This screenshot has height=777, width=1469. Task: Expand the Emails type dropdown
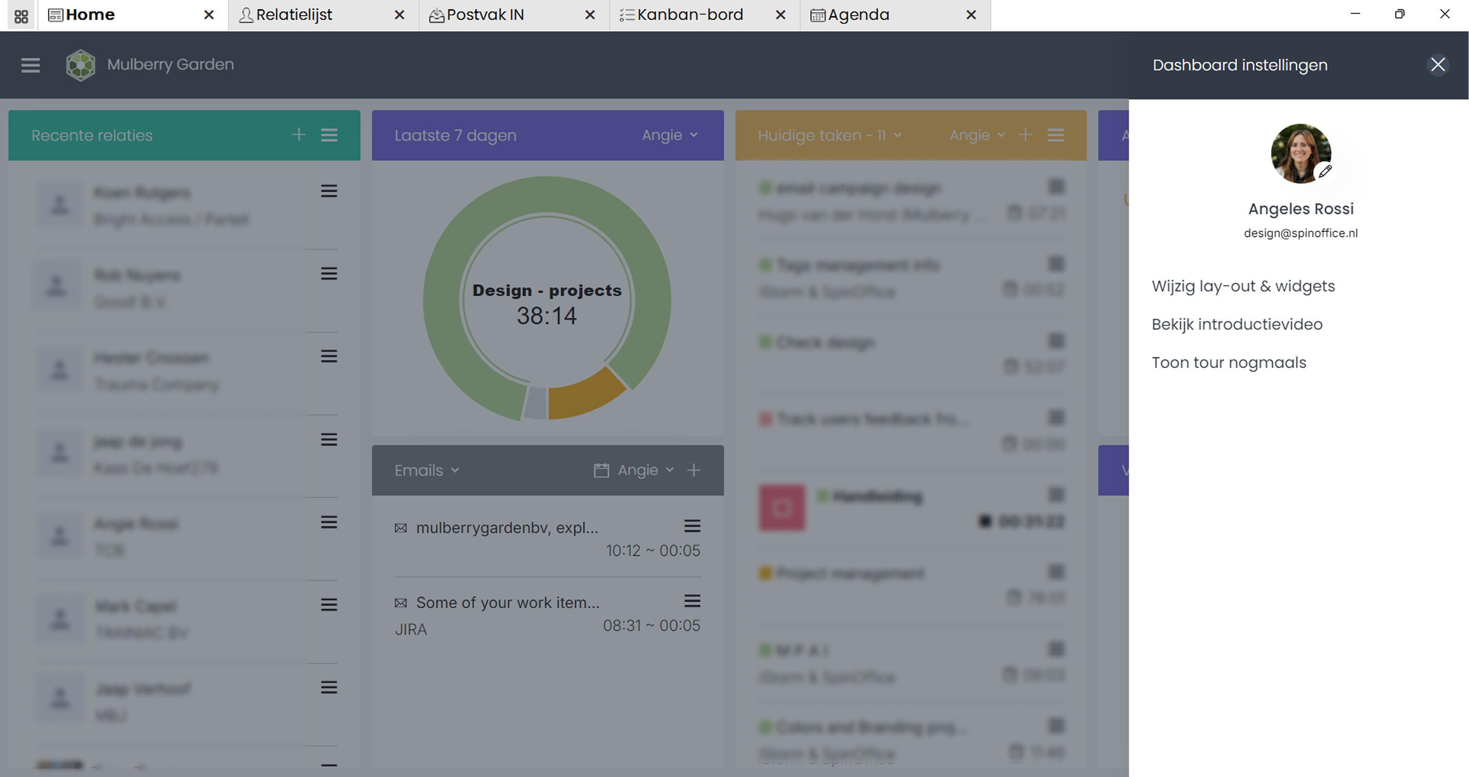pyautogui.click(x=427, y=471)
